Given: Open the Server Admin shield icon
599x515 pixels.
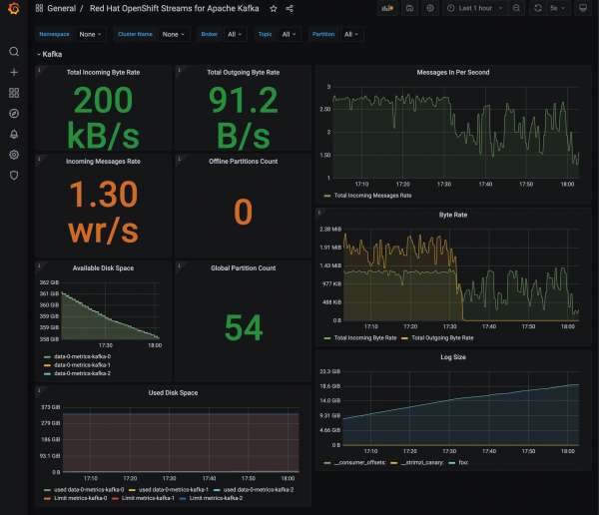Looking at the screenshot, I should pos(13,175).
